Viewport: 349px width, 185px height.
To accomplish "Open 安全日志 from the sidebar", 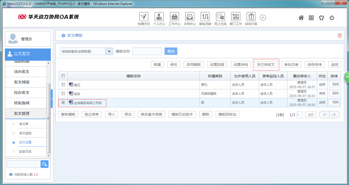I will (x=25, y=151).
